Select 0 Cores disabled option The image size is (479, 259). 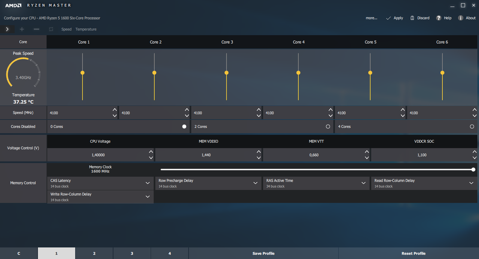click(x=184, y=127)
